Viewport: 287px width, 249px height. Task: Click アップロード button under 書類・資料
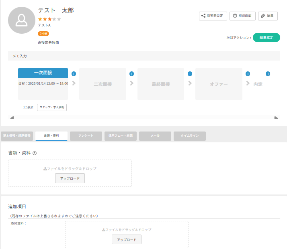[x=70, y=178]
